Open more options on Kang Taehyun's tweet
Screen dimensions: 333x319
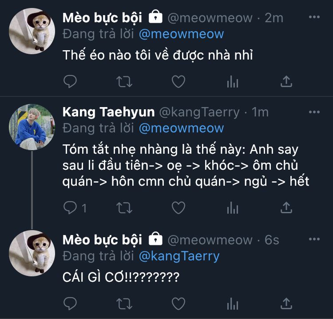coord(314,112)
